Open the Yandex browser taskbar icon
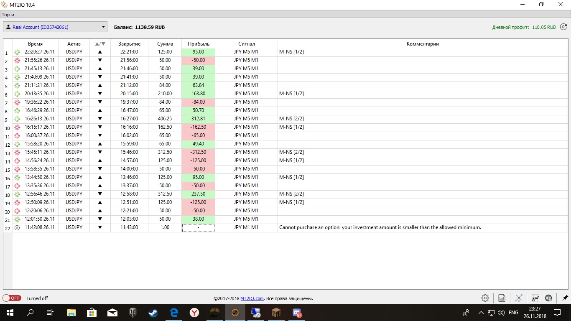The height and width of the screenshot is (321, 571). point(194,312)
